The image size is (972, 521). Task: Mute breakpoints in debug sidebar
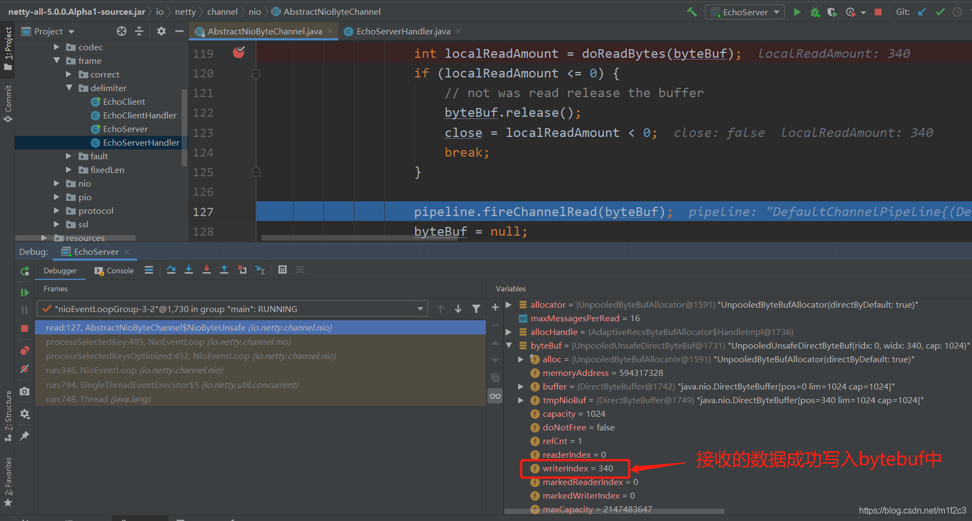[x=25, y=369]
